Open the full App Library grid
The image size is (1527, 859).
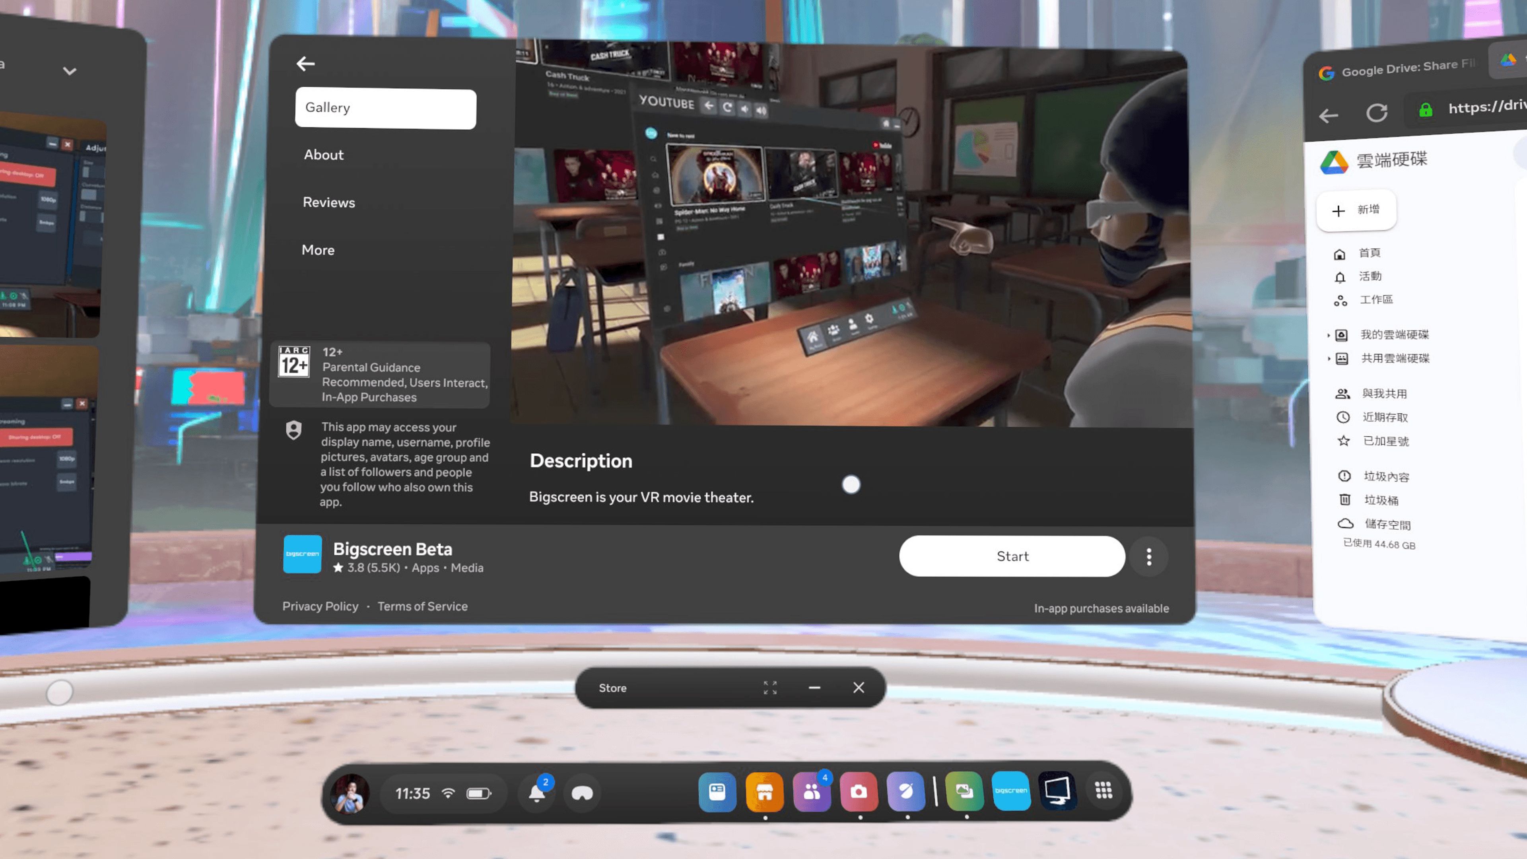click(1103, 790)
